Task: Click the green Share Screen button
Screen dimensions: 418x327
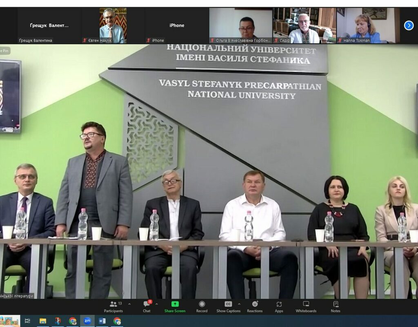Action: pyautogui.click(x=175, y=306)
